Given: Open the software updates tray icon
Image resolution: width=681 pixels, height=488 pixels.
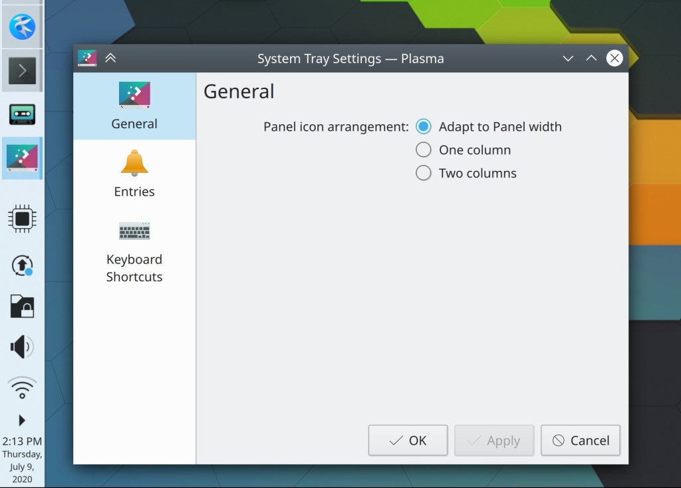Looking at the screenshot, I should (x=22, y=265).
